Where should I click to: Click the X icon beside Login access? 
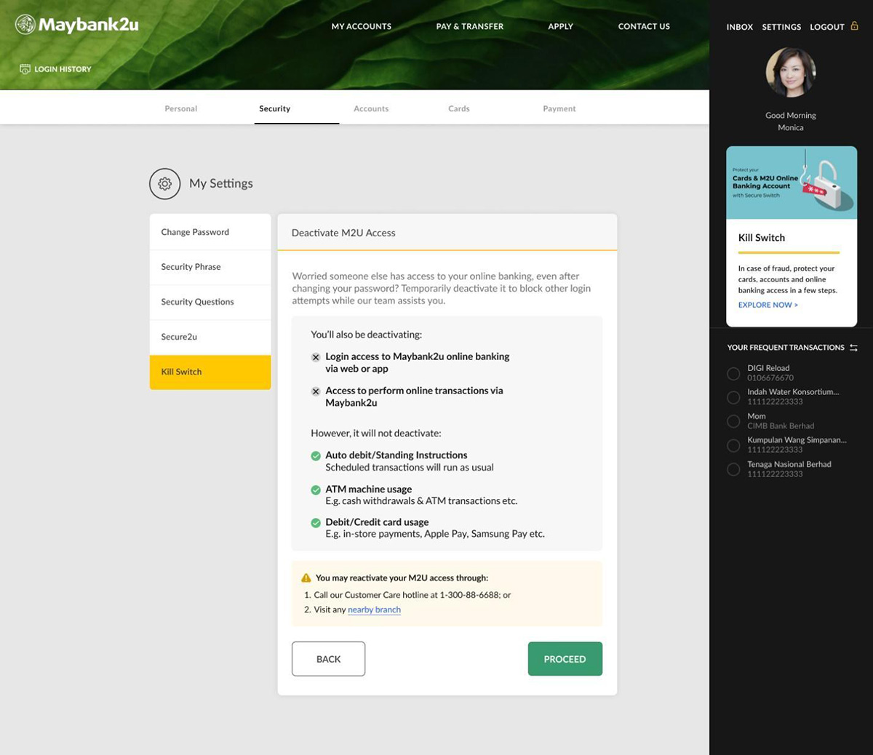[x=316, y=357]
